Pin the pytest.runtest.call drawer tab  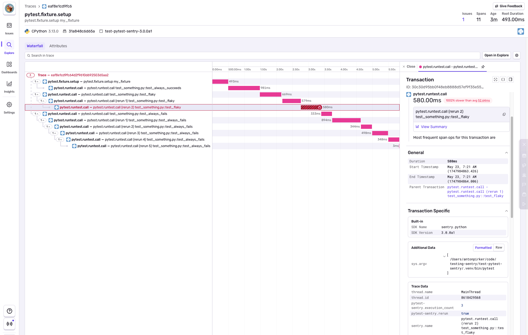pos(483,67)
